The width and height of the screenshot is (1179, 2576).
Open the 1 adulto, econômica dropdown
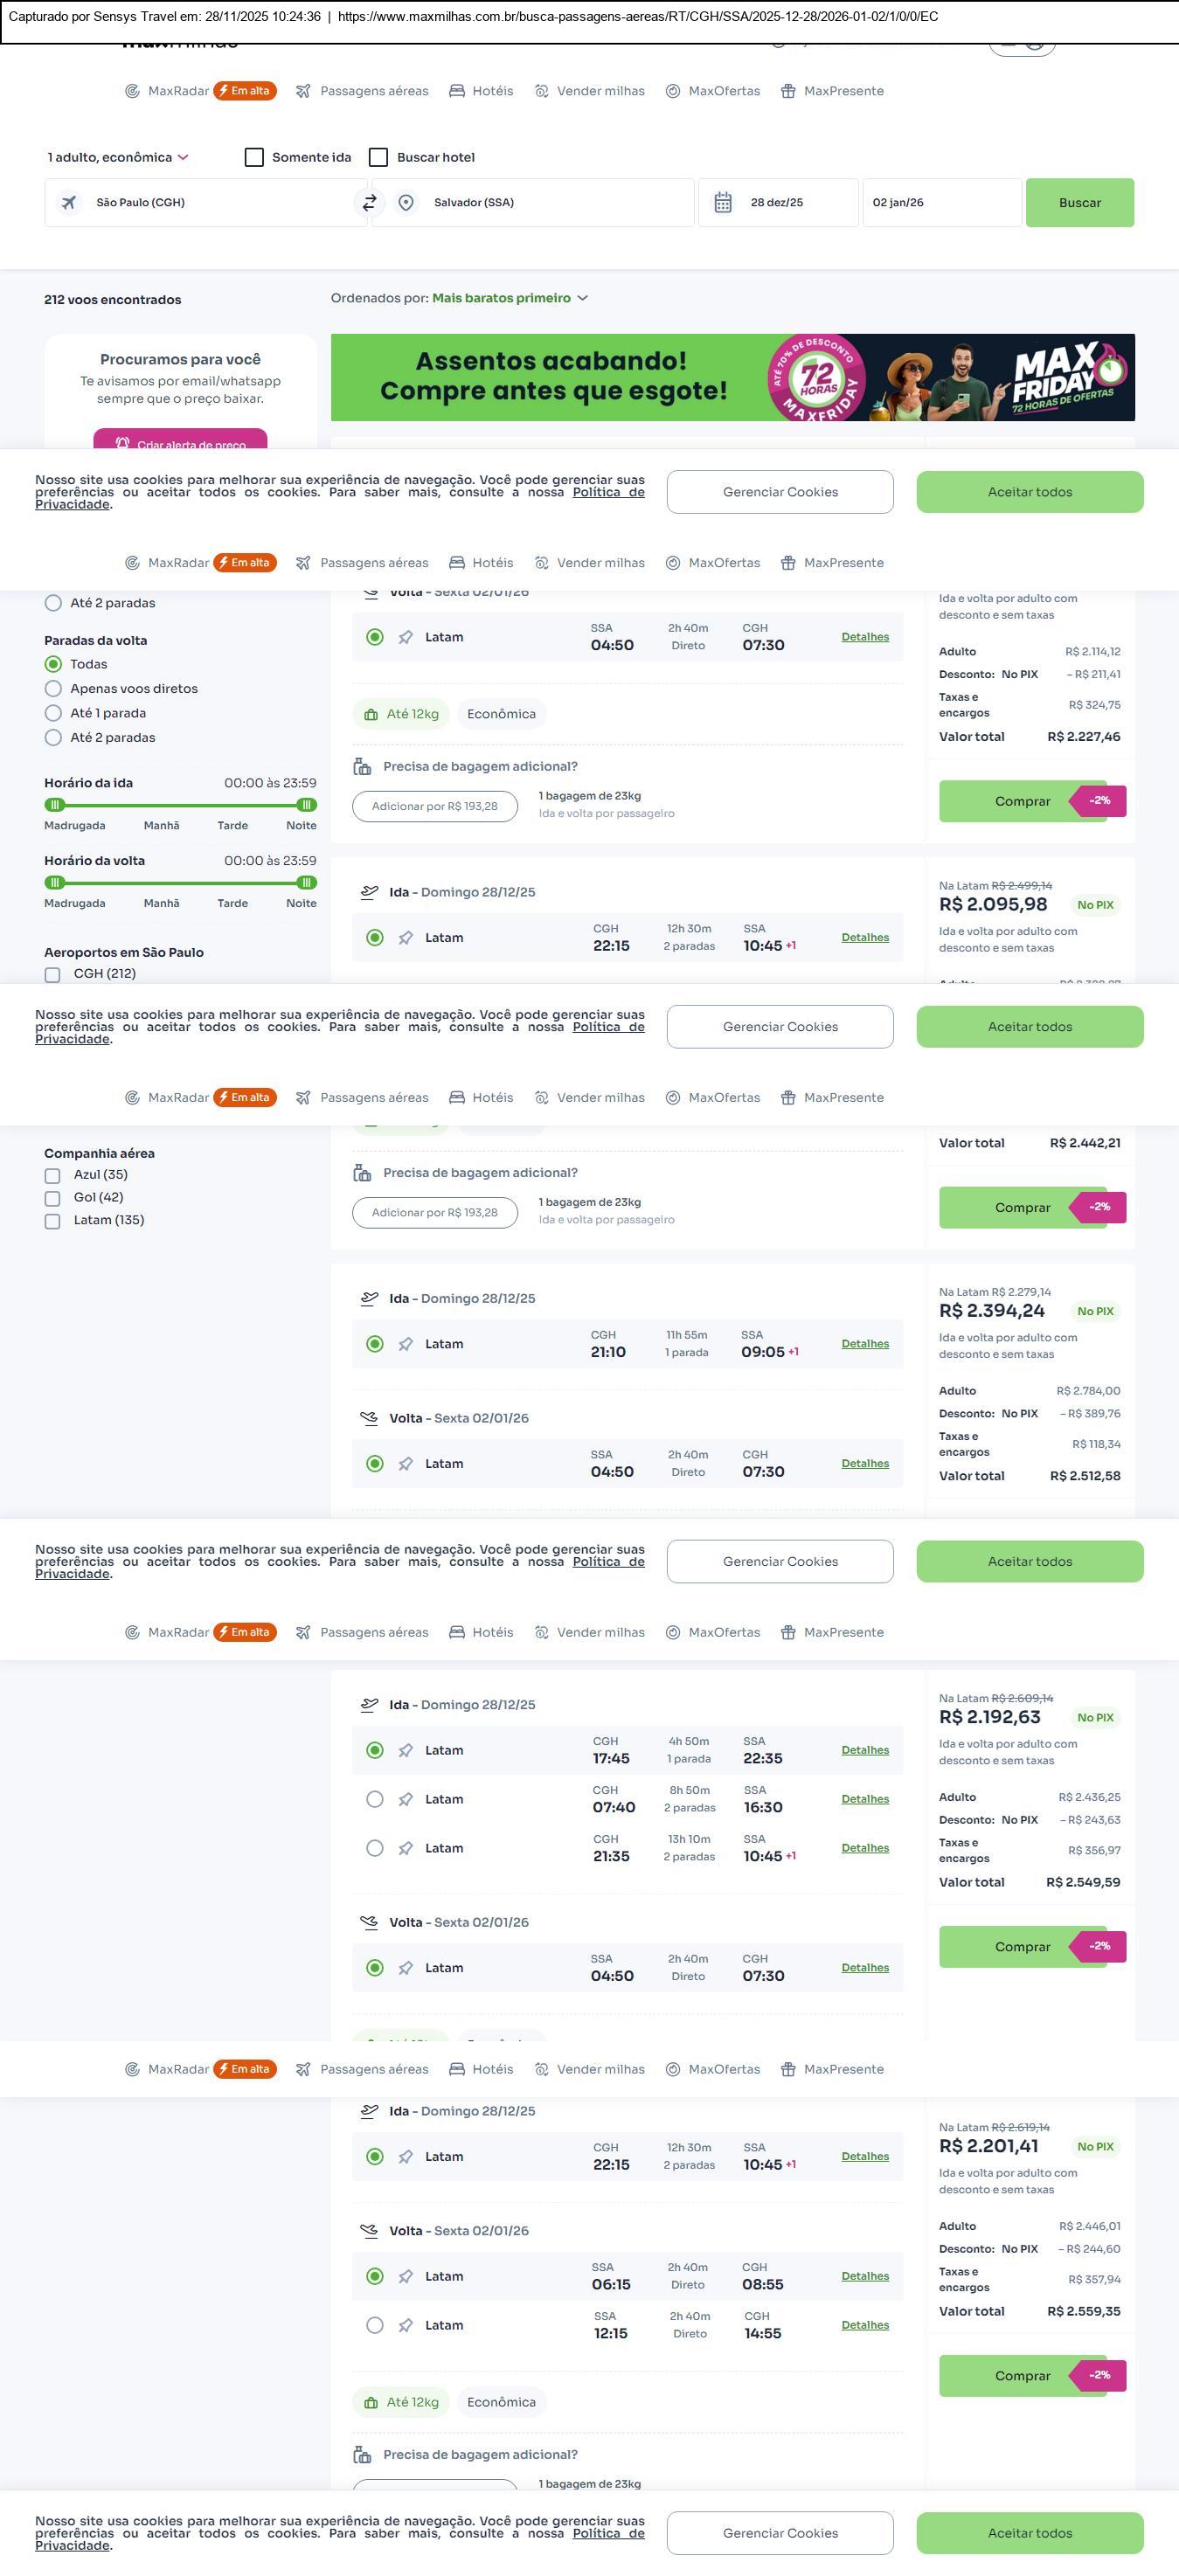[118, 157]
